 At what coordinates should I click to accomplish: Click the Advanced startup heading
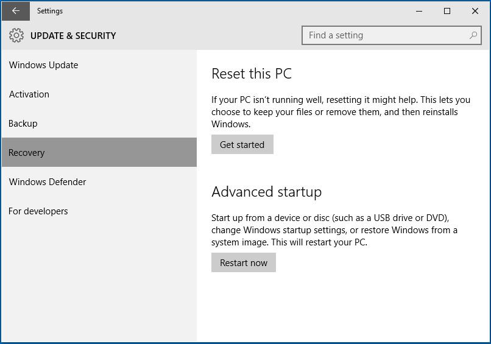266,192
